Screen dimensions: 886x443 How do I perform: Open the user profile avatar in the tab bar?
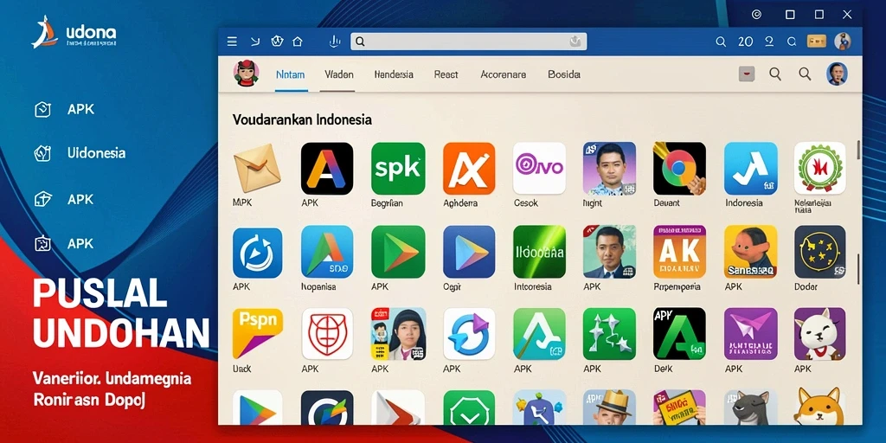[x=837, y=74]
